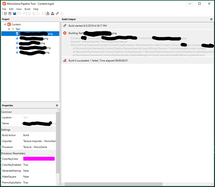Screen dimensions: 215x187
Task: Toggle the MakeSquare False value
Action: point(39,177)
